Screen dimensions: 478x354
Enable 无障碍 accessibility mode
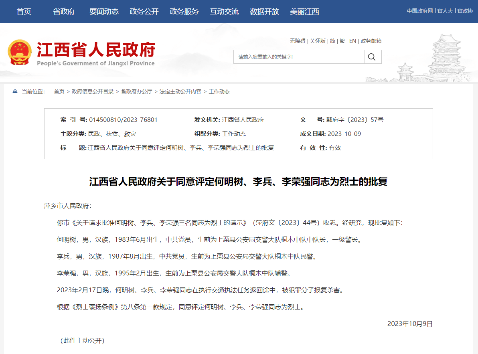[298, 41]
